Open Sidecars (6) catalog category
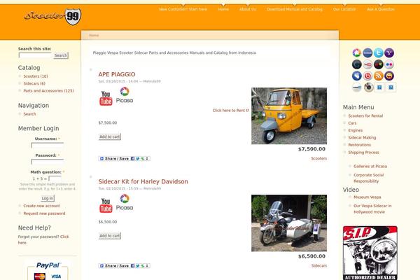420x280 pixels. pos(34,83)
